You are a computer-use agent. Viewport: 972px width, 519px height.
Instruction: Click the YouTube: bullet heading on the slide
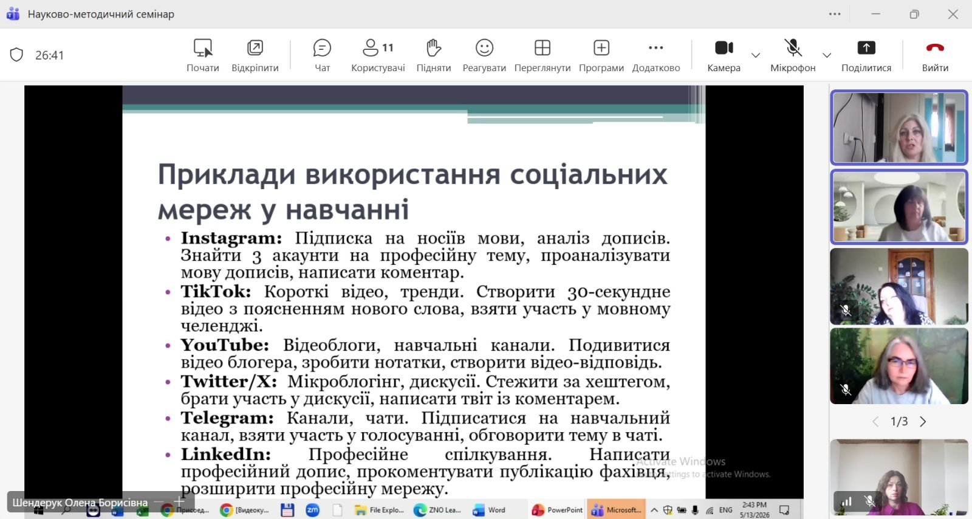point(225,345)
